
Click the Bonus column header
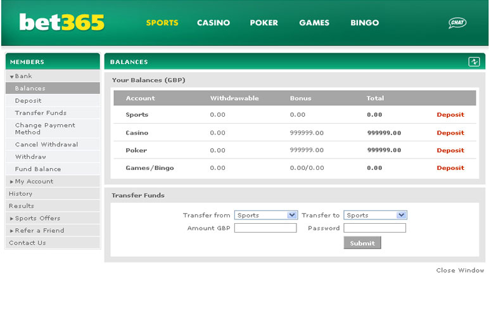pos(300,98)
